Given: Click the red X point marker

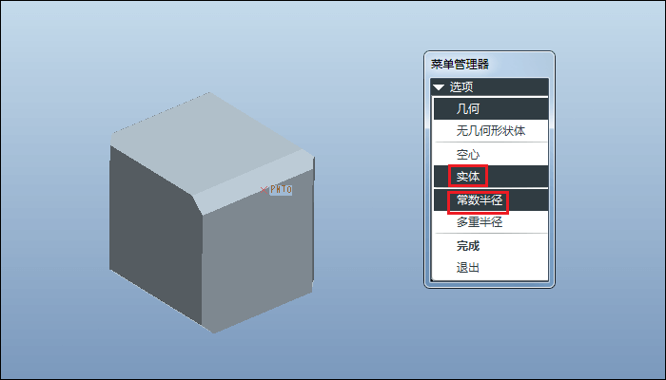Looking at the screenshot, I should coord(264,190).
